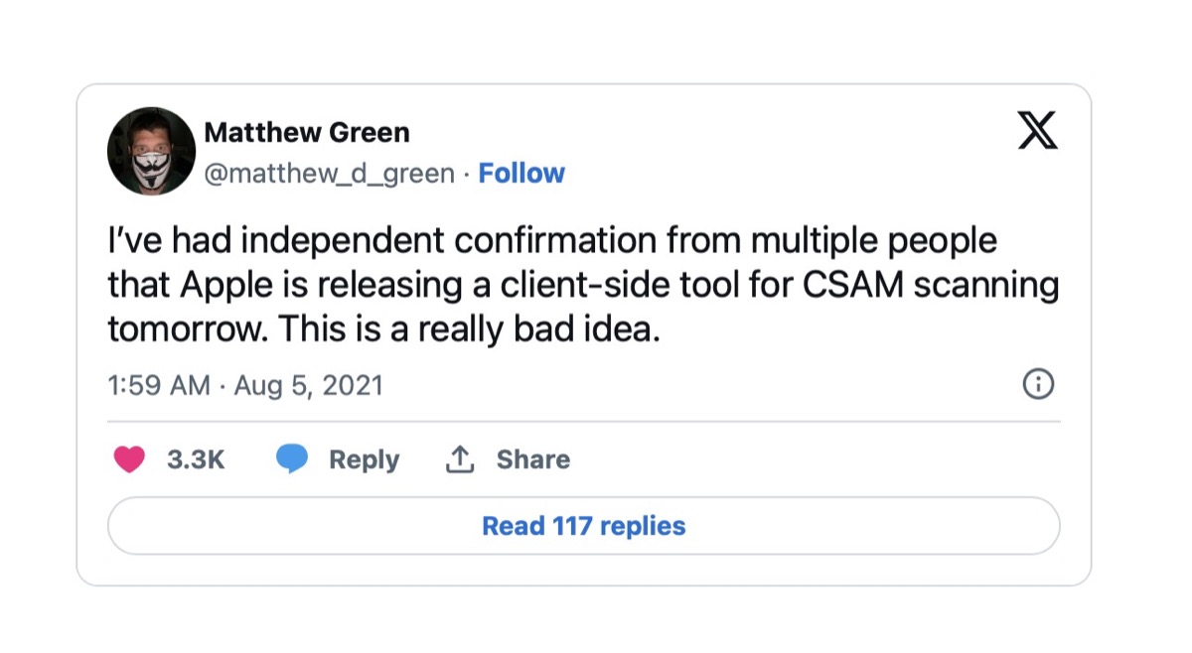Click the Share upload arrow icon
The height and width of the screenshot is (653, 1192).
pyautogui.click(x=460, y=458)
